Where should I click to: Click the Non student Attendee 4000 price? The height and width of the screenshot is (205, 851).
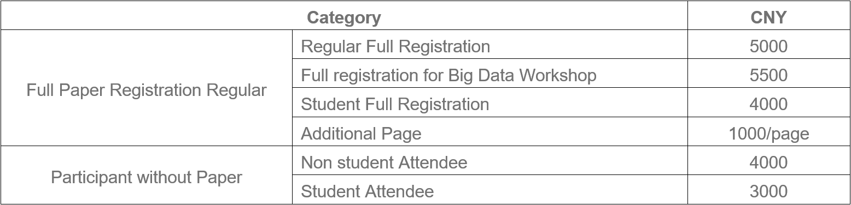[x=768, y=162]
